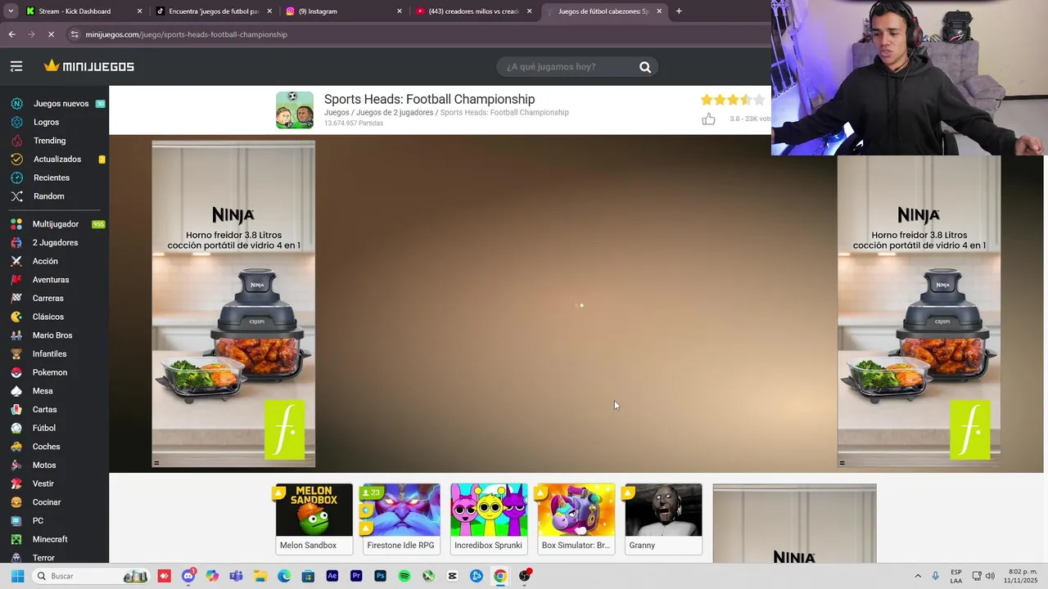The width and height of the screenshot is (1048, 589).
Task: Click the search magnifier icon
Action: click(645, 67)
